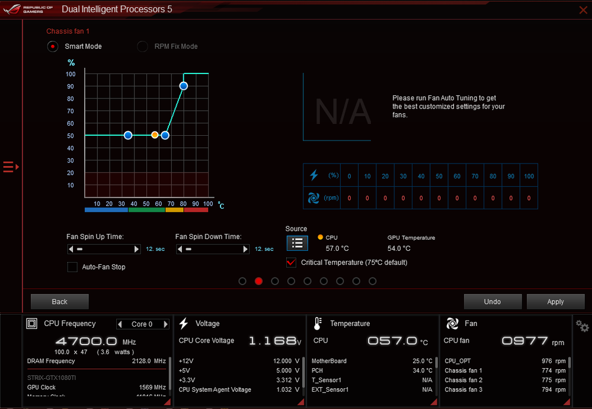Click the CPU Frequency chip icon
This screenshot has width=592, height=409.
[32, 324]
